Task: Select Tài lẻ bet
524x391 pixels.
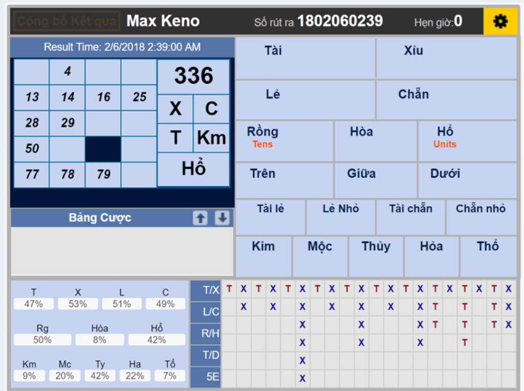Action: (x=271, y=217)
